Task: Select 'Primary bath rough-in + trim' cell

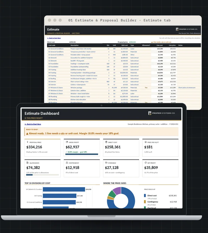Action: [80, 97]
